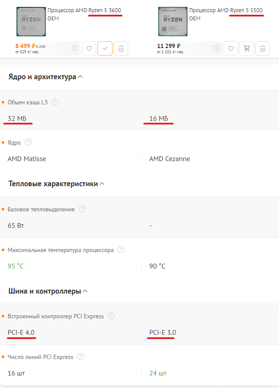
Task: Click the Встроенный контроллер PCI Express label
Action: [x=56, y=316]
